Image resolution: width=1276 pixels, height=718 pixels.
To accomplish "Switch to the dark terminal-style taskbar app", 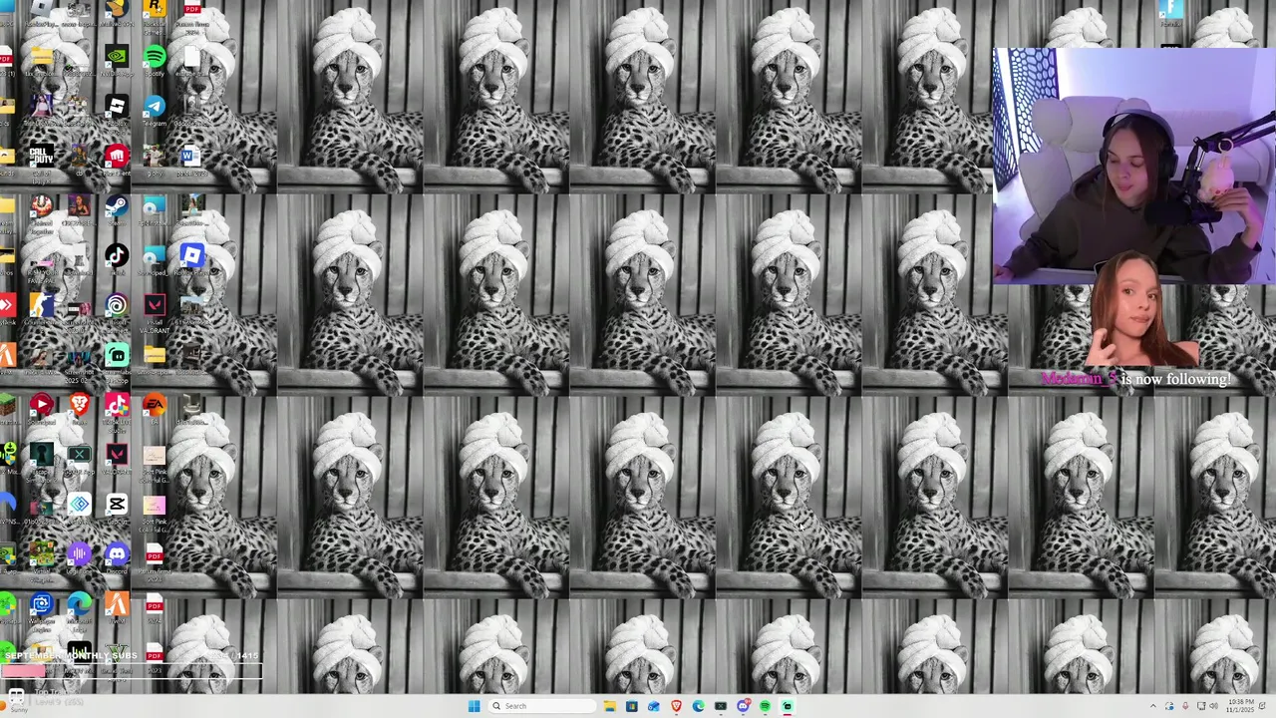I will point(720,706).
